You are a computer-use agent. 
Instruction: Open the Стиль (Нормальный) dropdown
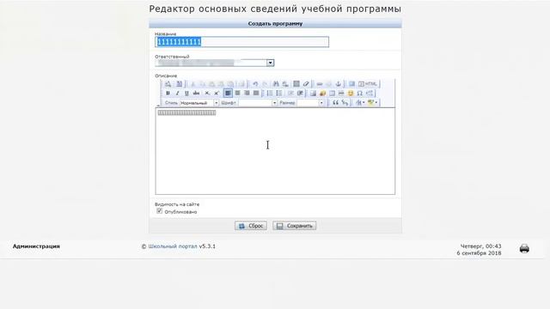pos(199,103)
